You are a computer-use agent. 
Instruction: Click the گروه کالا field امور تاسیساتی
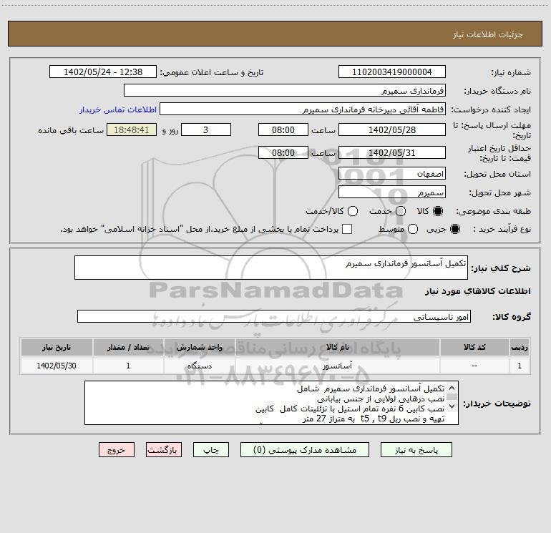pyautogui.click(x=274, y=316)
